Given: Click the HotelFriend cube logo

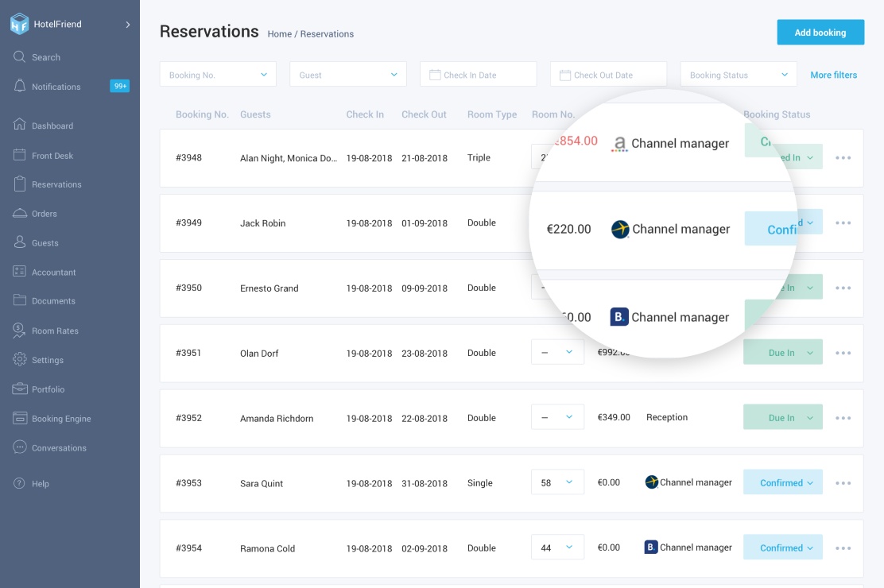Looking at the screenshot, I should pos(20,24).
